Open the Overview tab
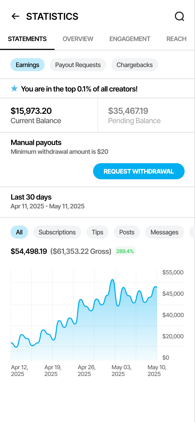Screen dimensions: 195x422 pos(78,39)
